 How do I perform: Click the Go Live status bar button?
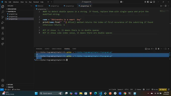[155, 89]
